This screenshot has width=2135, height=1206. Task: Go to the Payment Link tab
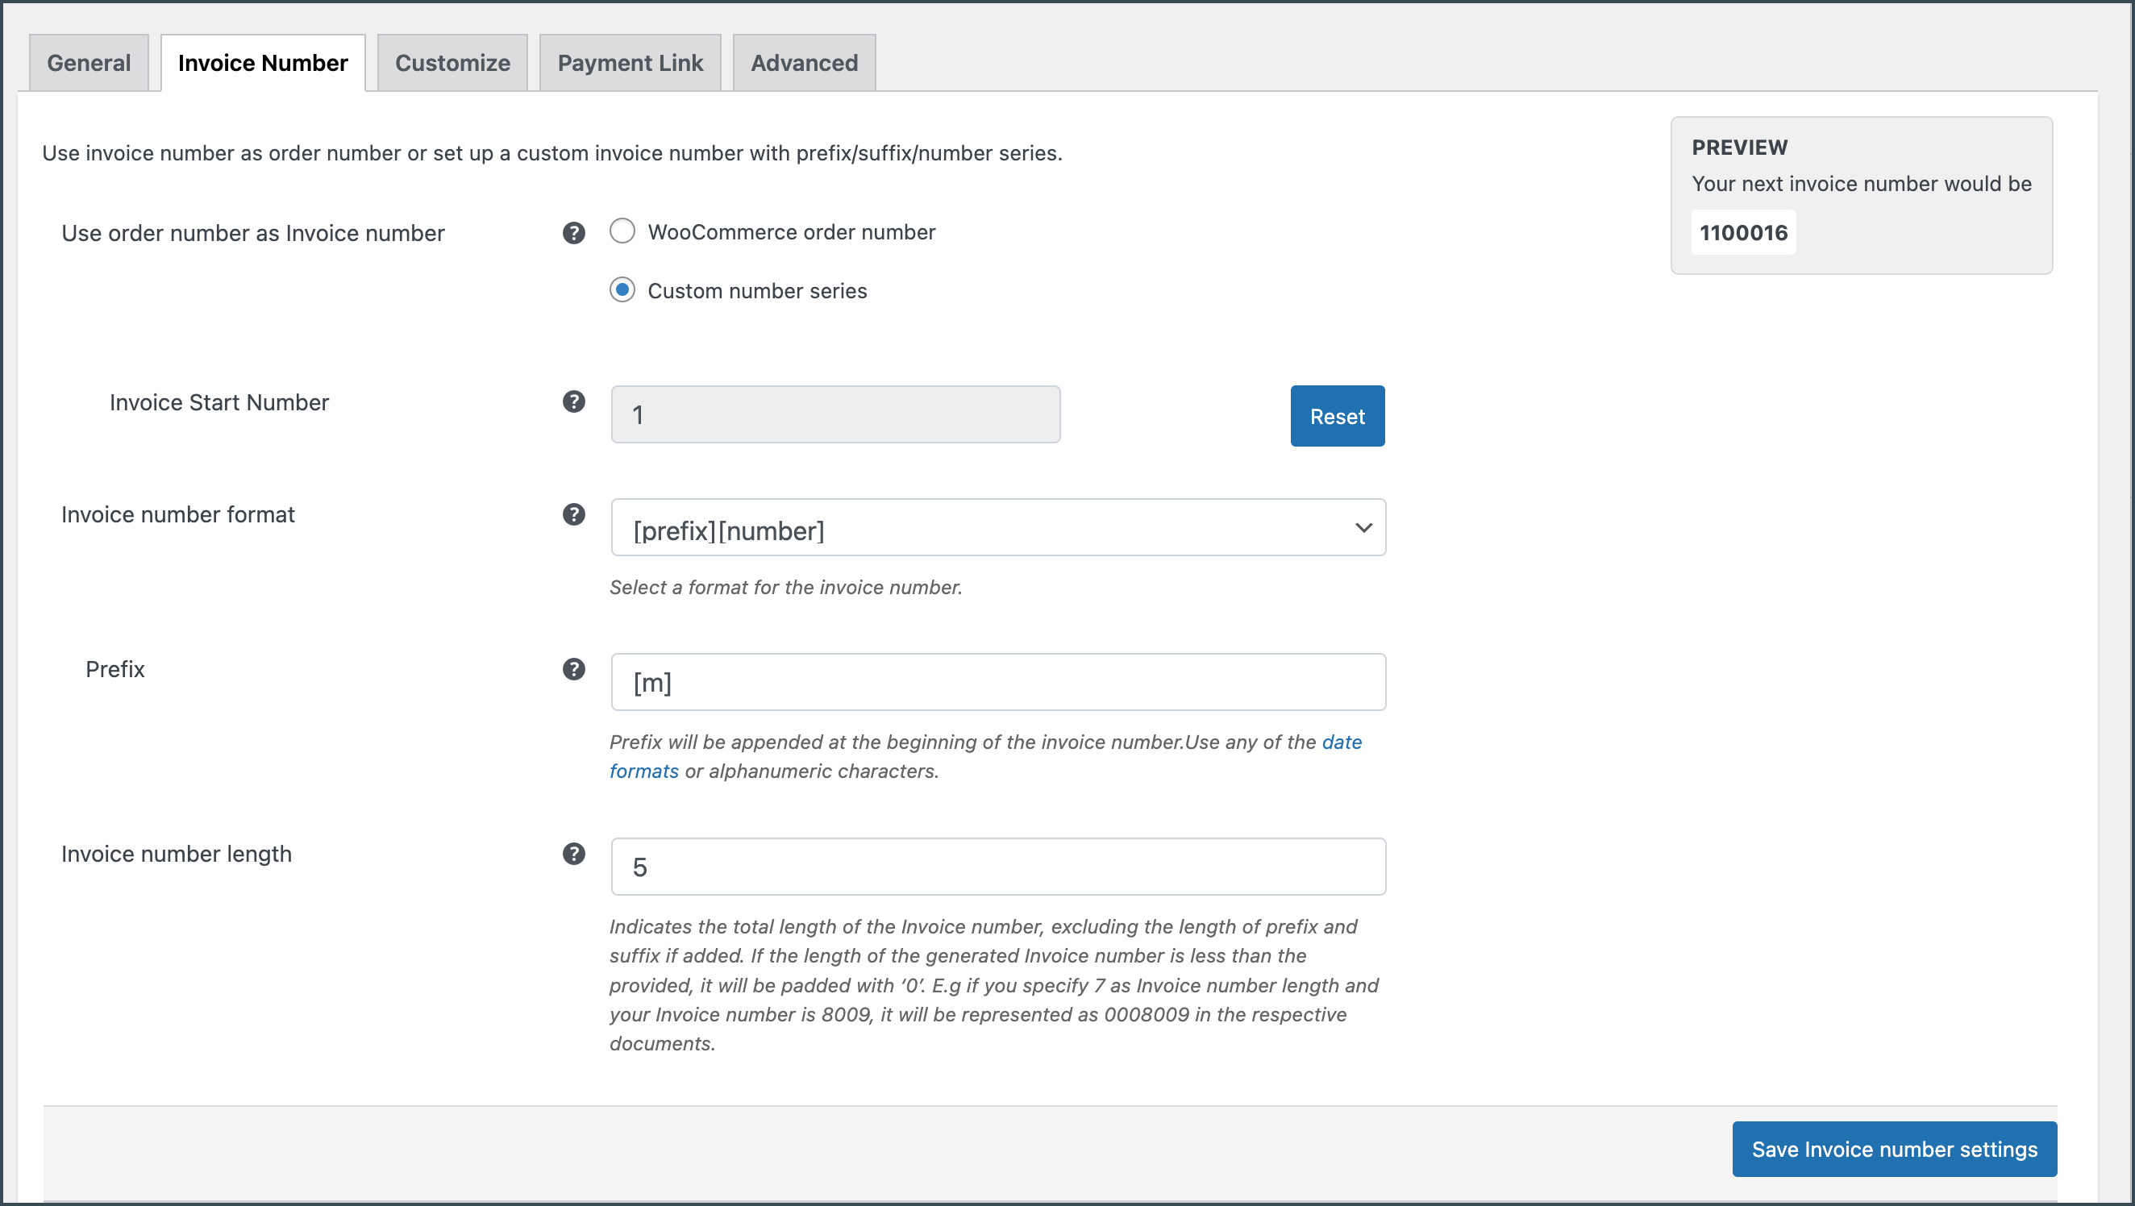tap(630, 63)
